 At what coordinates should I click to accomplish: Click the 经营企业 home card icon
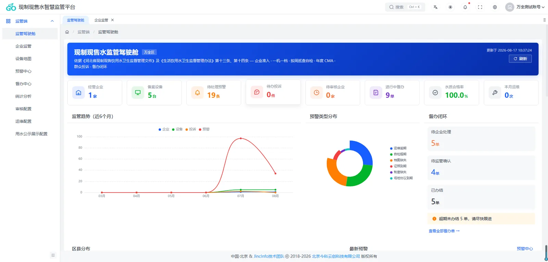(x=78, y=93)
